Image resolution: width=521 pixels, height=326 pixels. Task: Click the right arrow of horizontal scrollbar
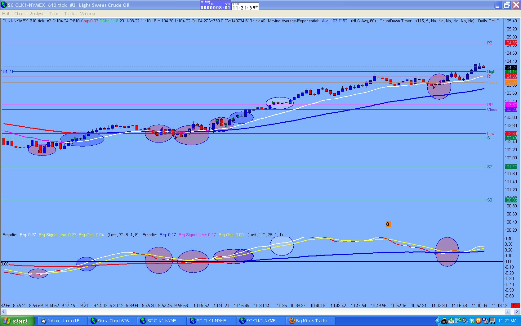point(517,311)
